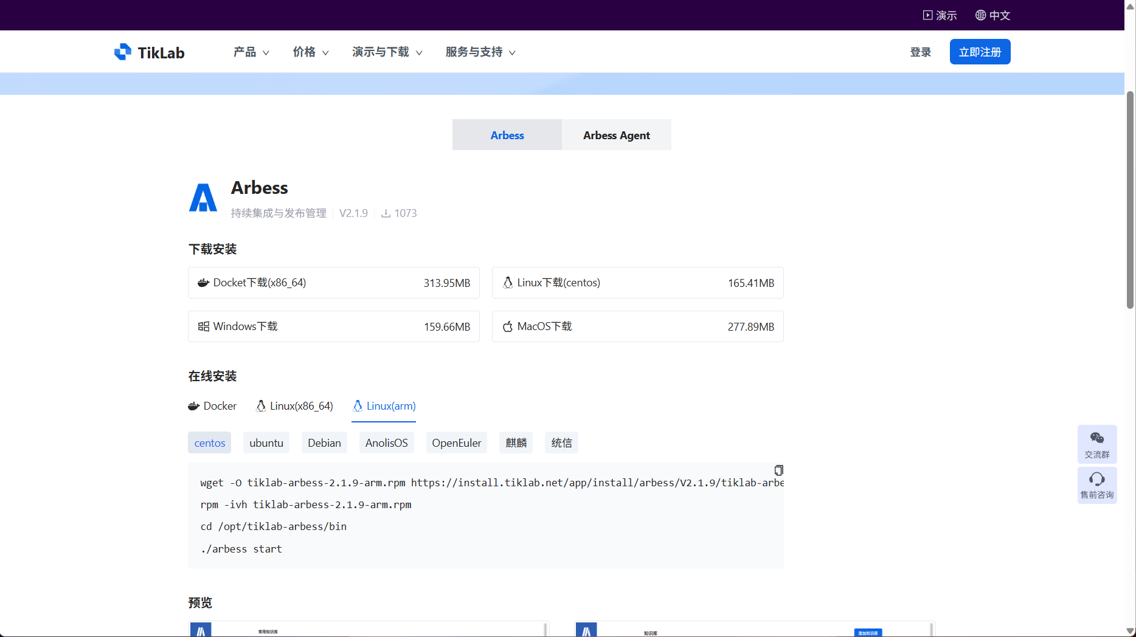Click the Arbess product logo
The width and height of the screenshot is (1136, 637).
click(203, 198)
